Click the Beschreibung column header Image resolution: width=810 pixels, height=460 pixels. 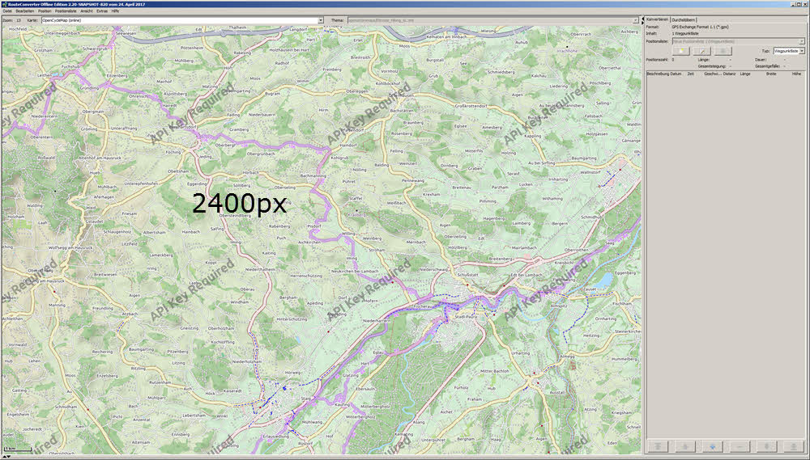point(658,74)
